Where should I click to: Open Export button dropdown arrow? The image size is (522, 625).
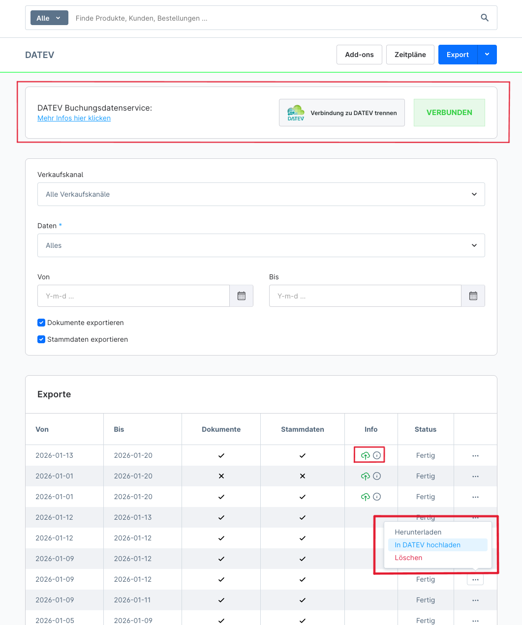click(x=487, y=55)
